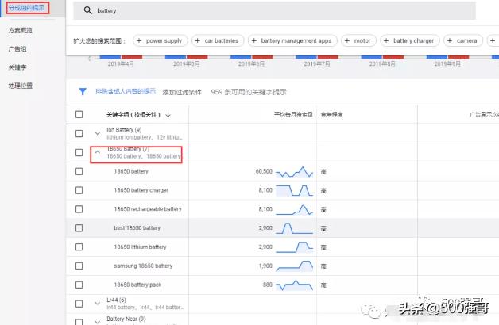Image resolution: width=499 pixels, height=325 pixels.
Task: Select checkbox for 18650 battery keyword
Action: tap(79, 171)
